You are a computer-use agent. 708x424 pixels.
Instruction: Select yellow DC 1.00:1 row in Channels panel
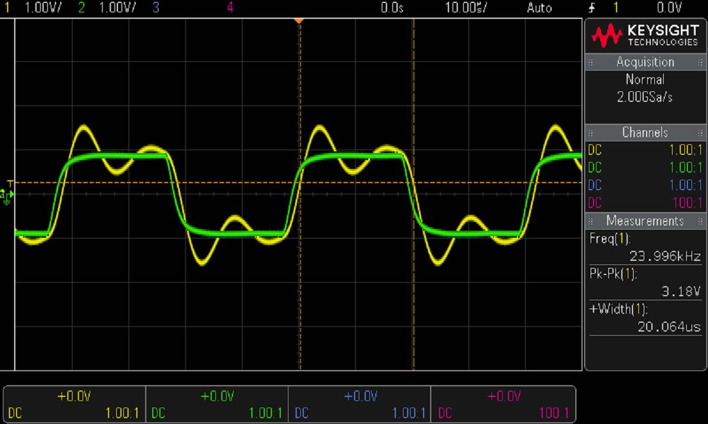645,150
